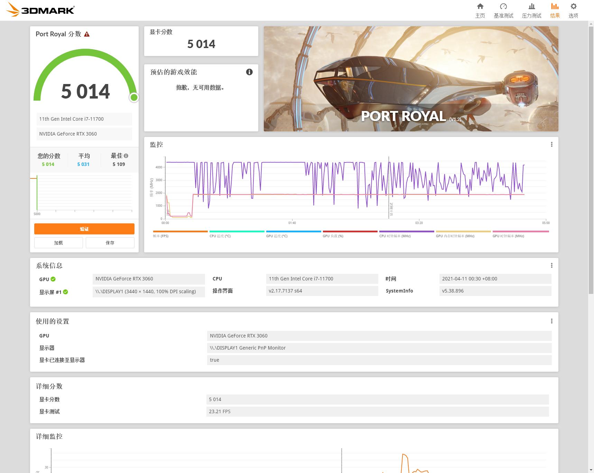The image size is (594, 473).
Task: Click the green GPU verified checkmark
Action: coord(53,279)
